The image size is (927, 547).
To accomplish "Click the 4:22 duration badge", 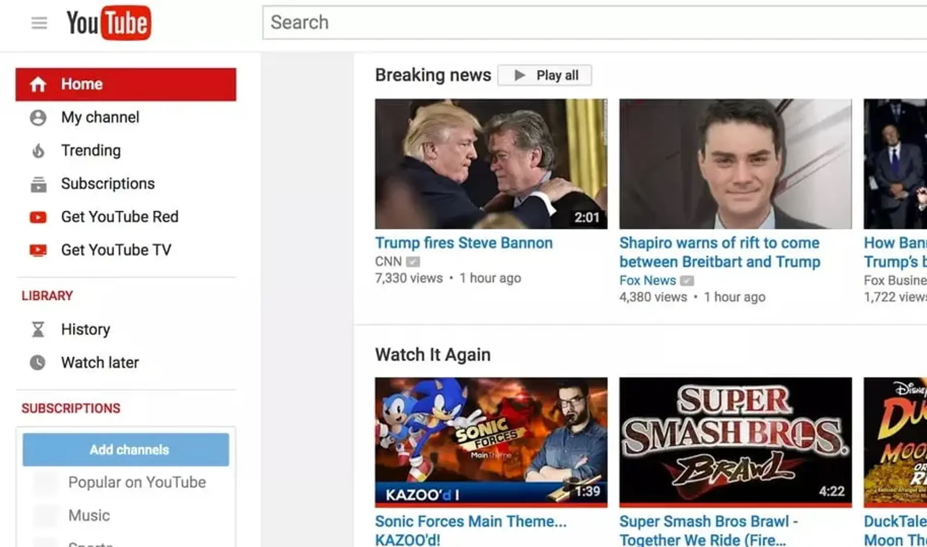I will pyautogui.click(x=832, y=492).
